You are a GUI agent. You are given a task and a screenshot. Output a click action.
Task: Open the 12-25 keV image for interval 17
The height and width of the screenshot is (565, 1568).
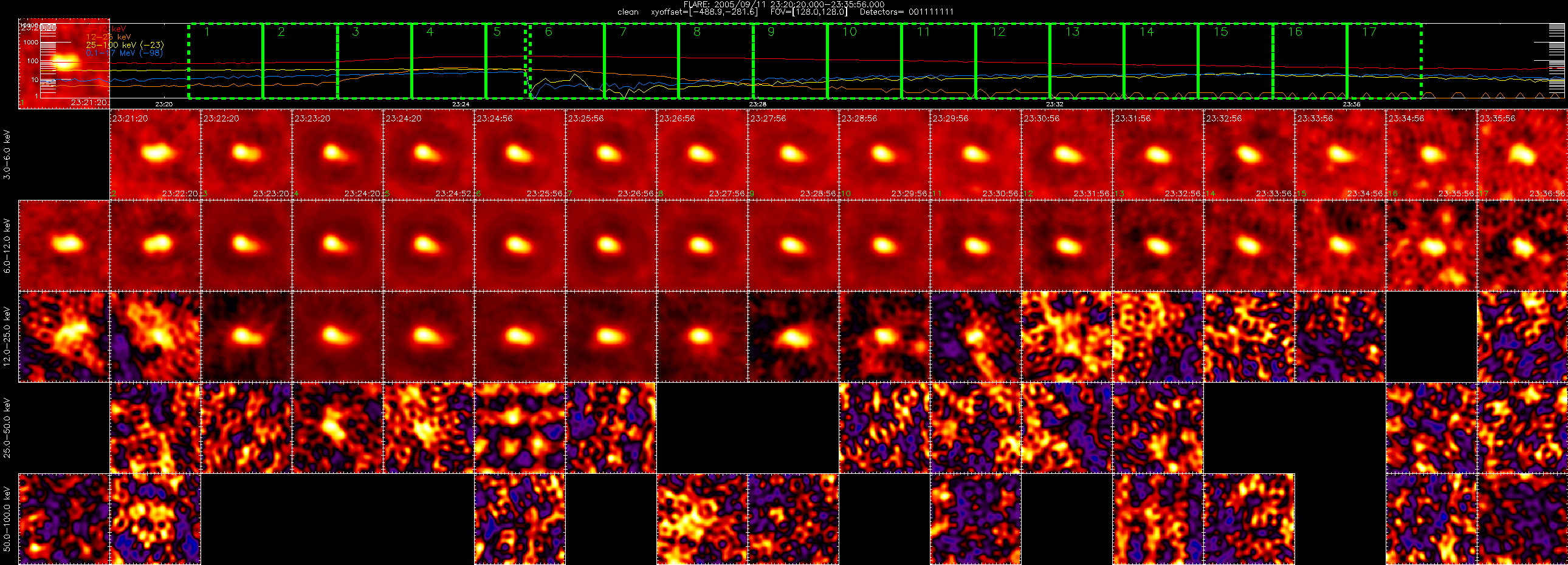1522,337
